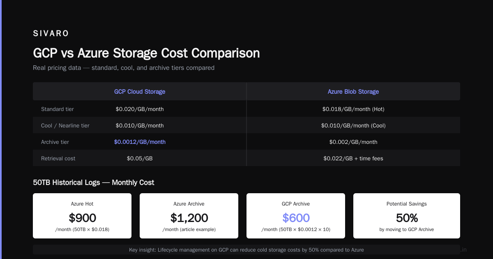The height and width of the screenshot is (259, 493).
Task: Click the $600 amount
Action: [x=296, y=218]
